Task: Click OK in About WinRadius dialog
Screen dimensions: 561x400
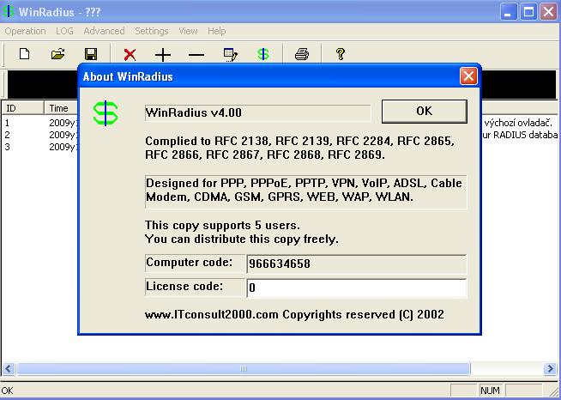Action: tap(425, 112)
